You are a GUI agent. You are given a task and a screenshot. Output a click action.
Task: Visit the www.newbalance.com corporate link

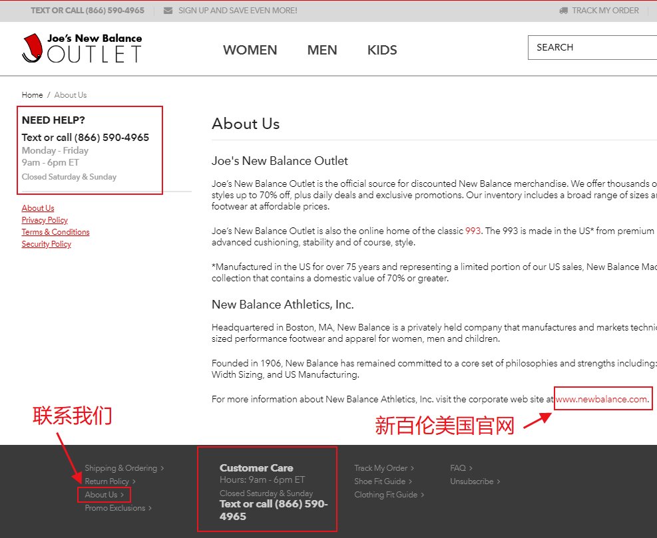601,400
